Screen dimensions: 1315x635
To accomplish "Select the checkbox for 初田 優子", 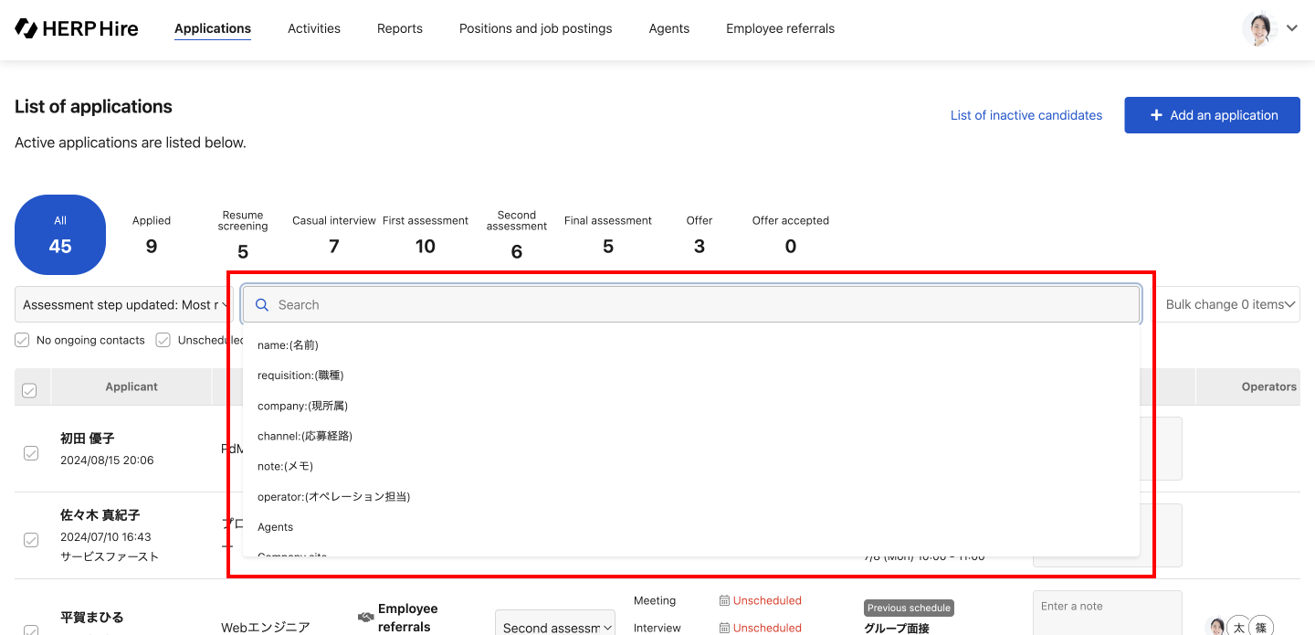I will pos(31,453).
